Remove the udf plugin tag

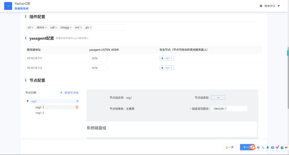click(x=56, y=27)
